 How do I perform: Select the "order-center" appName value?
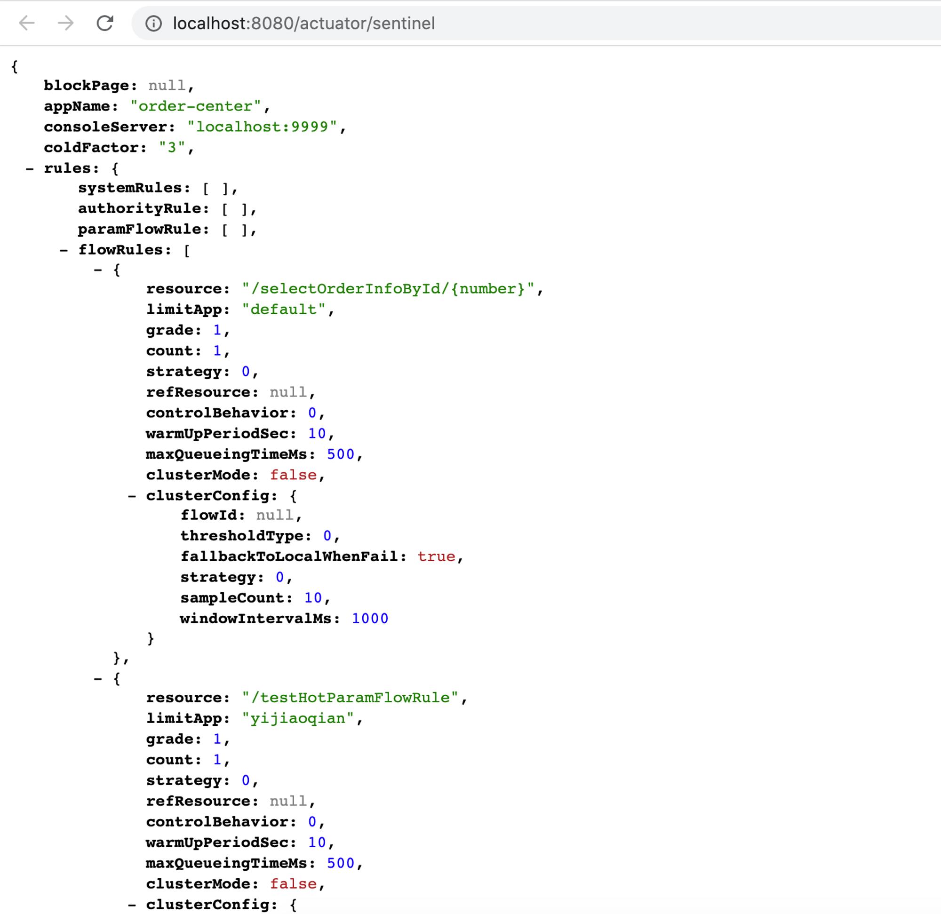point(195,106)
